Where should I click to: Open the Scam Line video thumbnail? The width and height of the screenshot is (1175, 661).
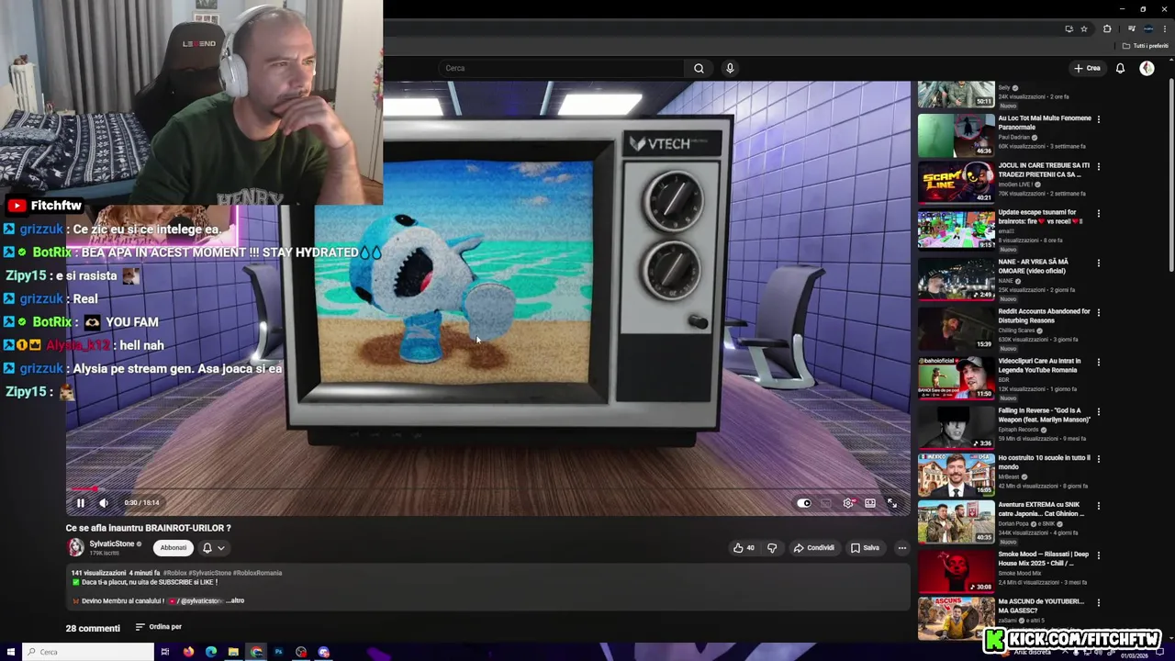click(956, 183)
